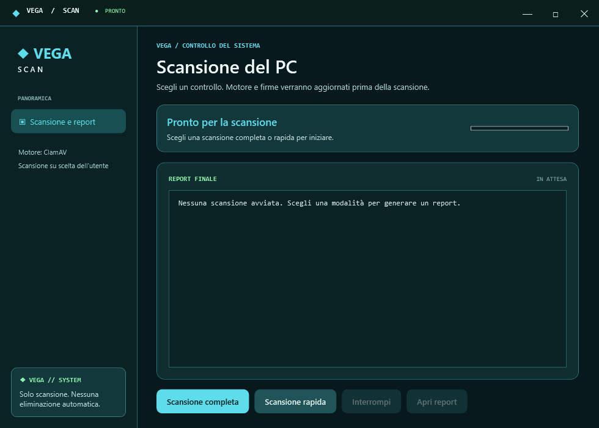Screen dimensions: 599x428
Task: Click 'Solo scansione. Nessuna eliminazione automatica.' note
Action: pos(60,399)
